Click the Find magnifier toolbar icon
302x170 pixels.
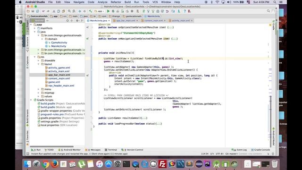click(x=69, y=11)
